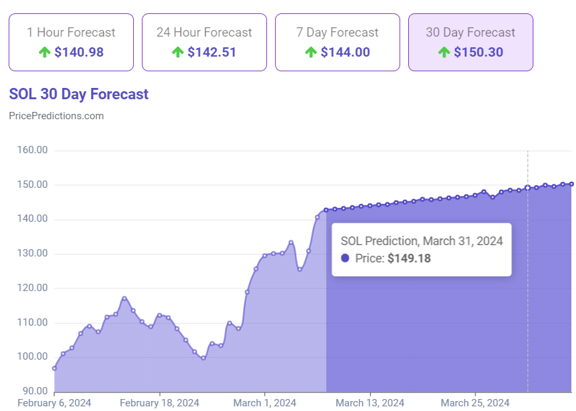
Task: Open the 7 Day Forecast tab
Action: pos(337,42)
